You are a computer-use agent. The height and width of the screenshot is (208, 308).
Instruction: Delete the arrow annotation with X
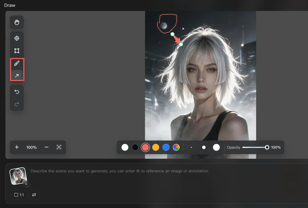[183, 29]
